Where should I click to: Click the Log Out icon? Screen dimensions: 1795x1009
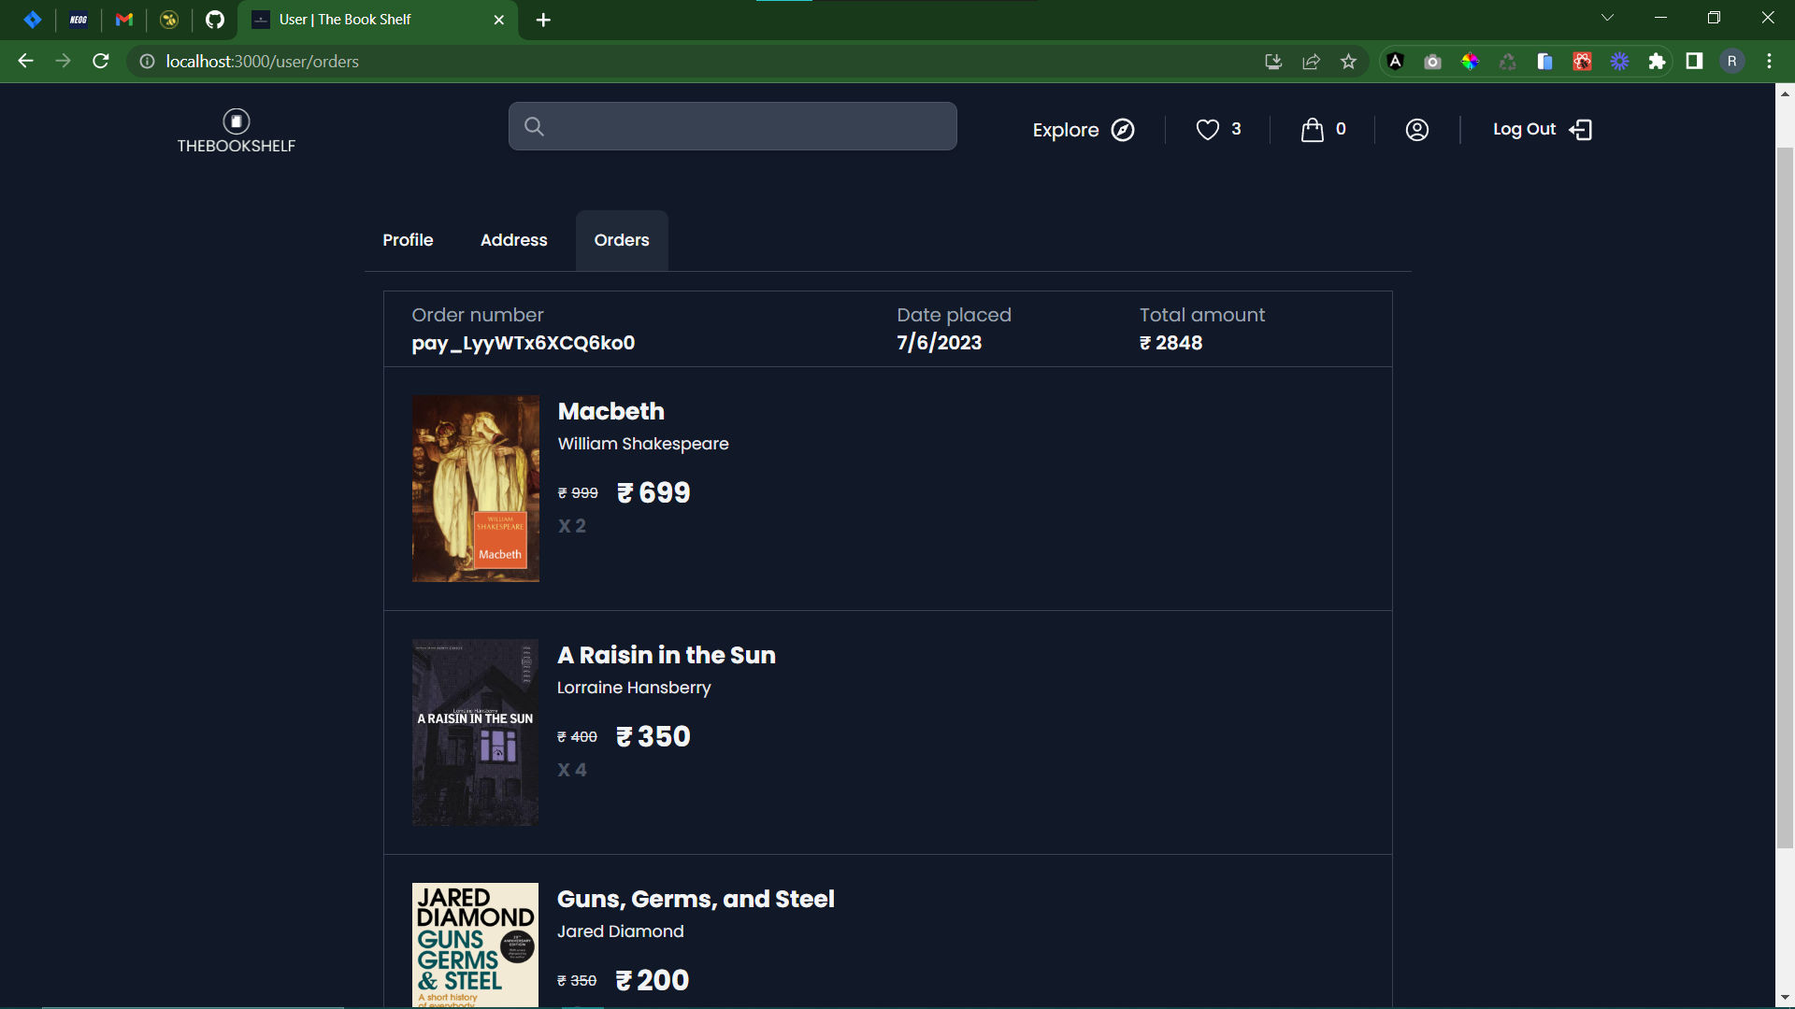point(1582,129)
